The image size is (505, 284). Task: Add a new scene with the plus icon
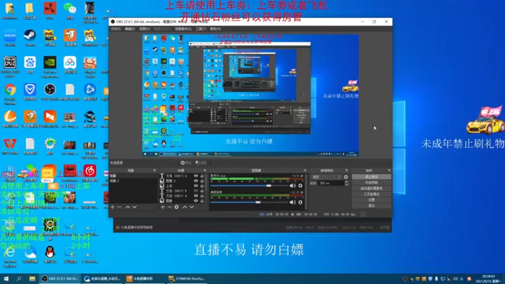112,207
